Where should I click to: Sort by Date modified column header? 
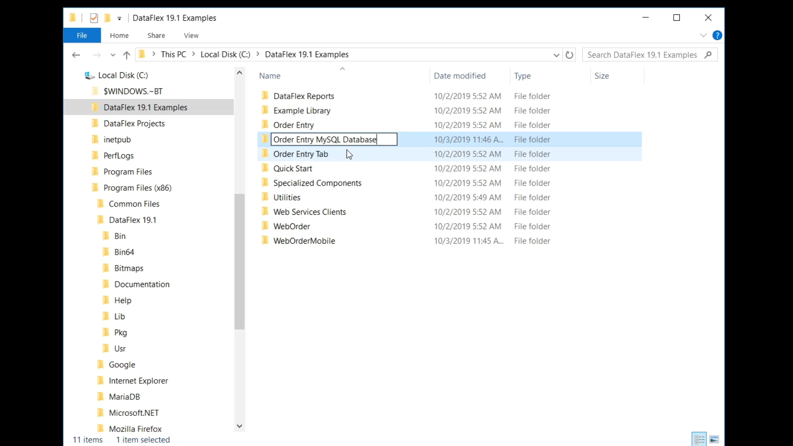pyautogui.click(x=460, y=76)
